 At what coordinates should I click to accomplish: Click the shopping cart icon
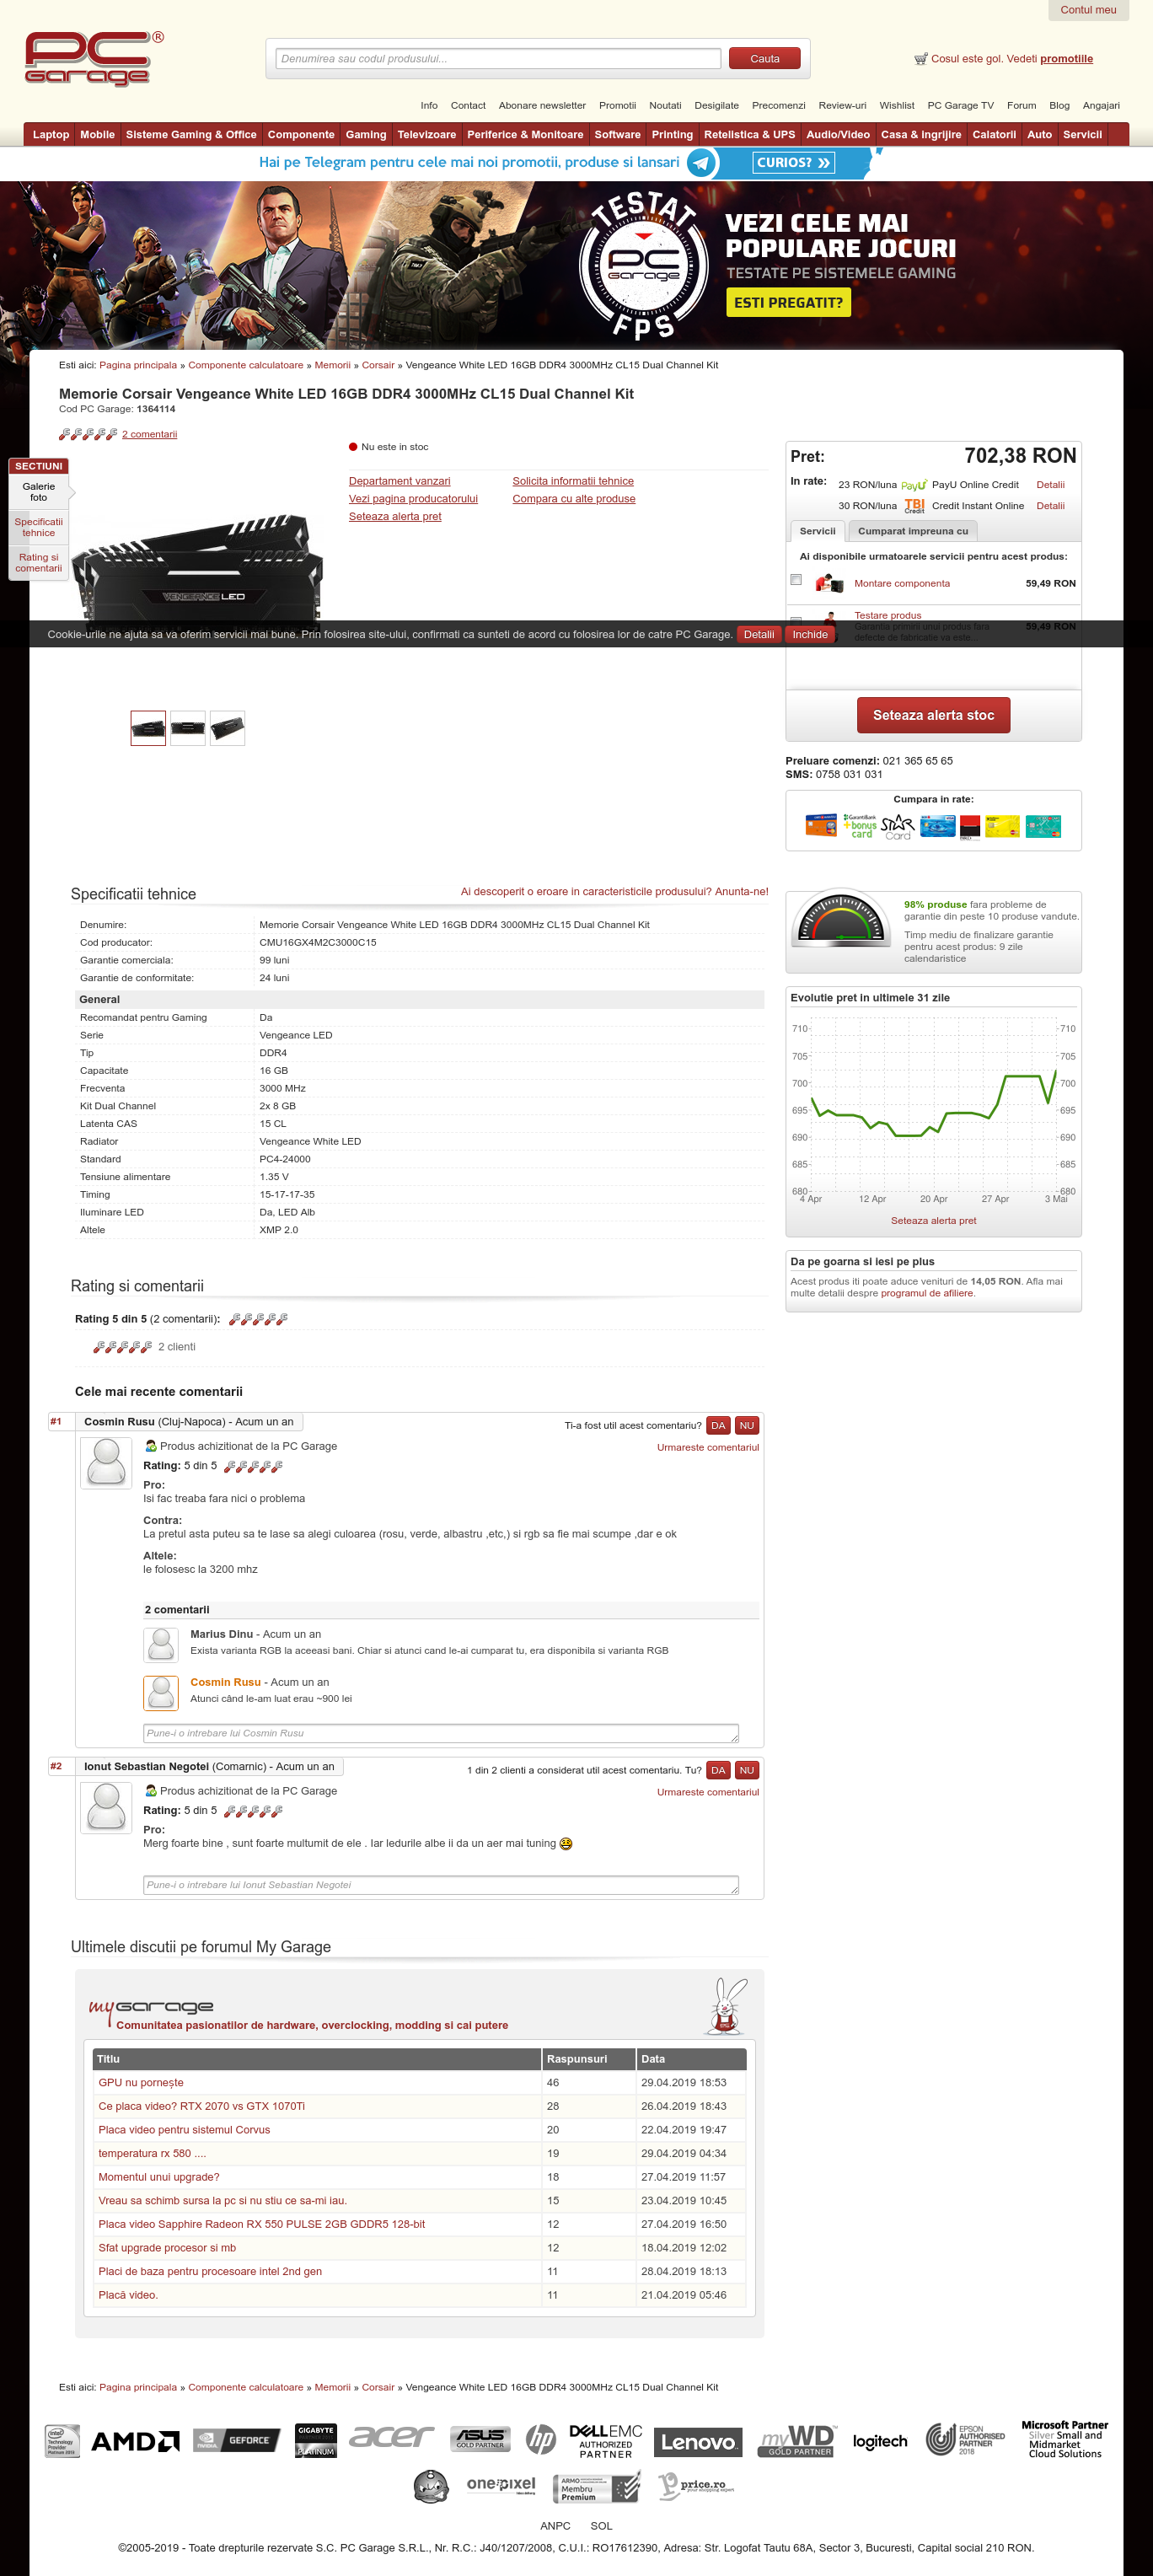(920, 59)
